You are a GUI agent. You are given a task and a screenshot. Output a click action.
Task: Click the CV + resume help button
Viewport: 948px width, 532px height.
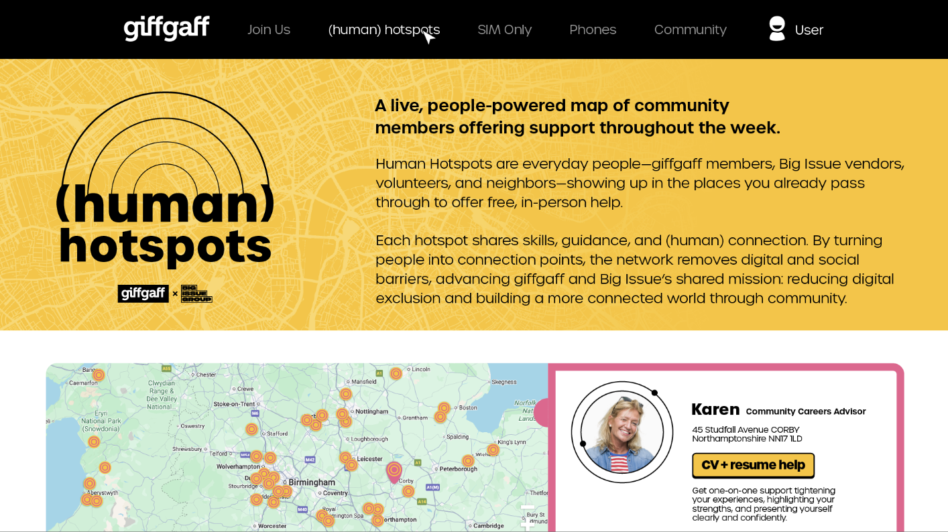point(754,465)
